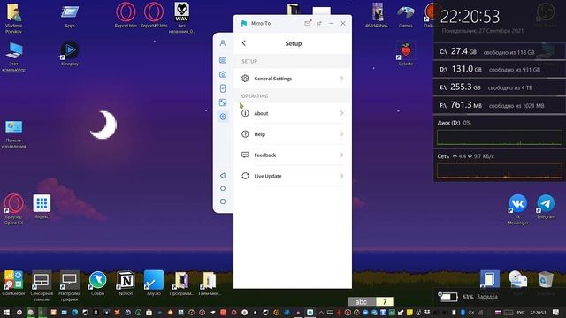The image size is (566, 318).
Task: Go back using the Setup header arrow
Action: pyautogui.click(x=244, y=43)
